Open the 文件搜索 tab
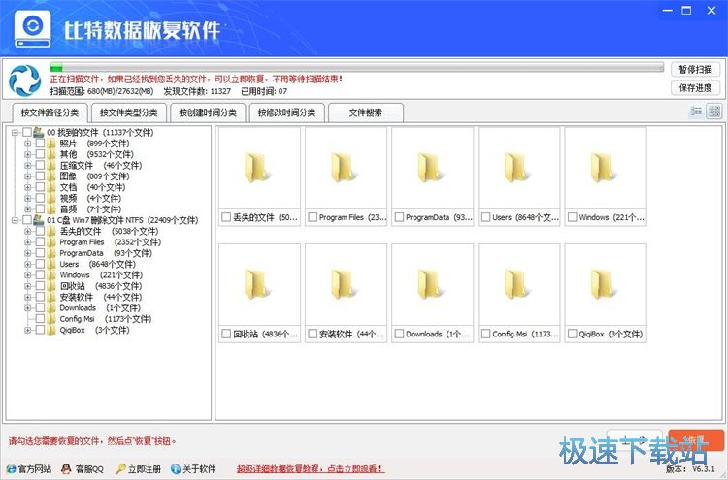The width and height of the screenshot is (728, 480). coord(366,112)
